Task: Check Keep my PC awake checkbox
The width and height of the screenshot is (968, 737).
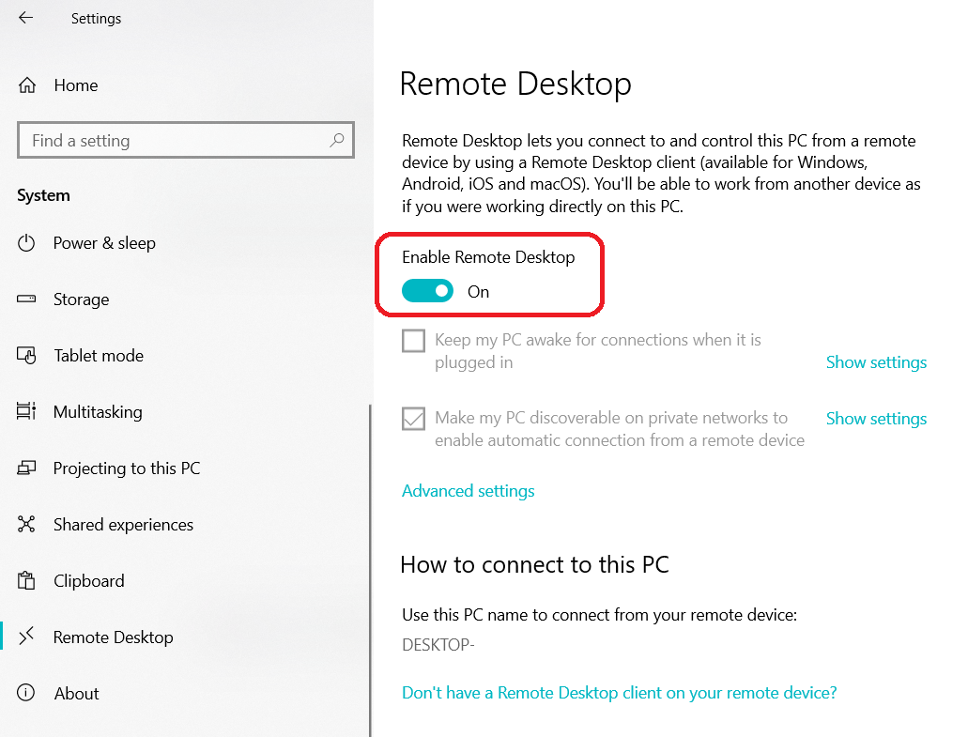Action: 414,340
